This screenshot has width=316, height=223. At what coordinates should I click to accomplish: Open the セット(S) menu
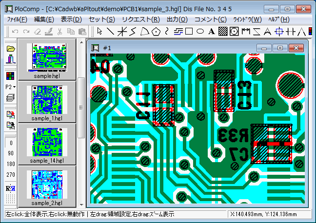tap(102, 19)
